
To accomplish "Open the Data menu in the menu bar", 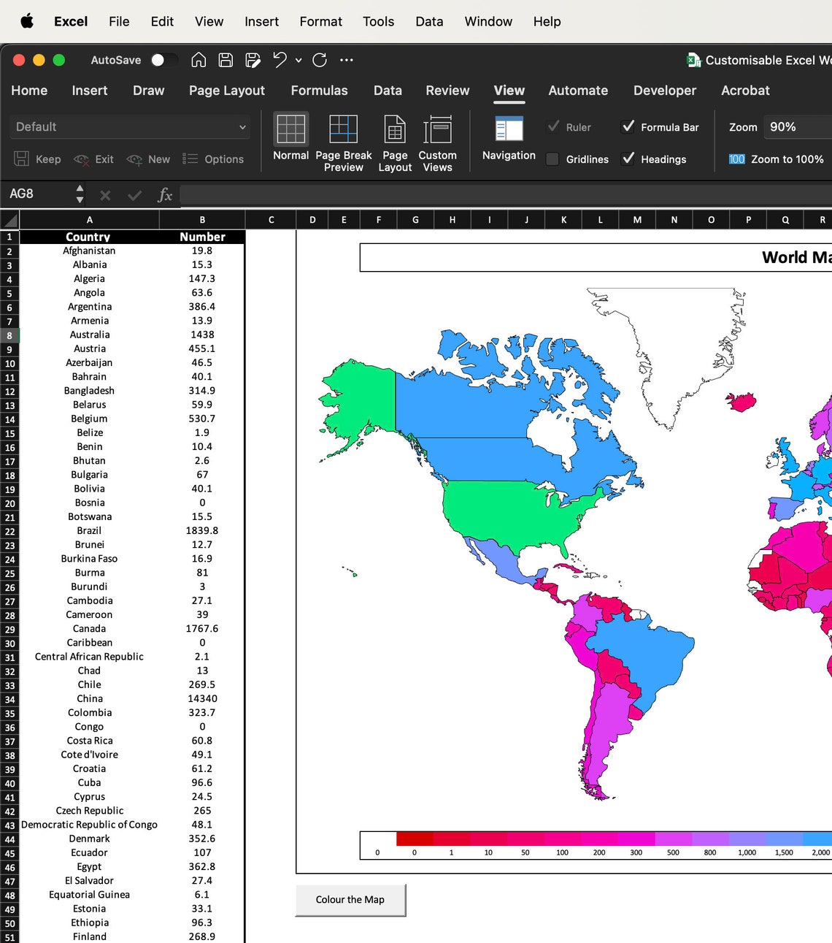I will pyautogui.click(x=429, y=21).
